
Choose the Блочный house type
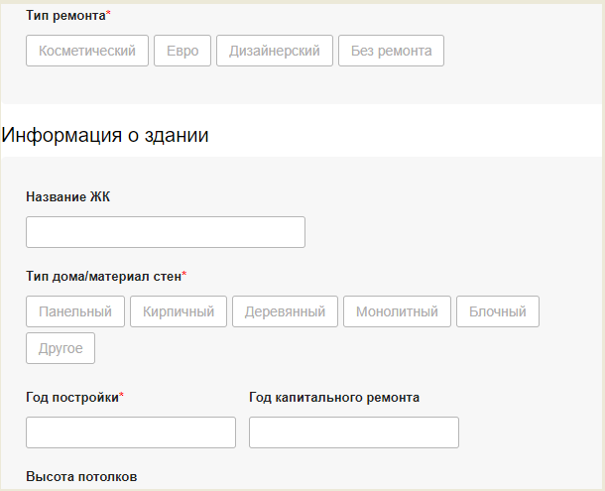coord(498,311)
